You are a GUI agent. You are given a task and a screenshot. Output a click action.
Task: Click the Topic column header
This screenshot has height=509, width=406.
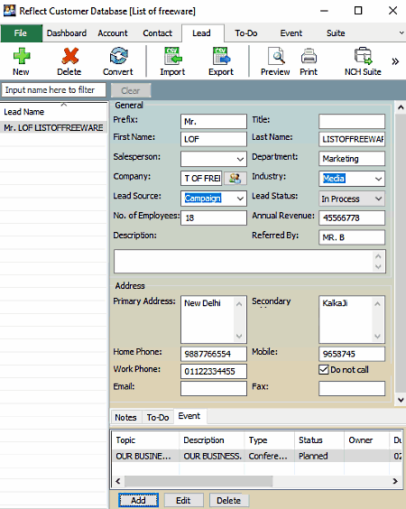pyautogui.click(x=145, y=440)
